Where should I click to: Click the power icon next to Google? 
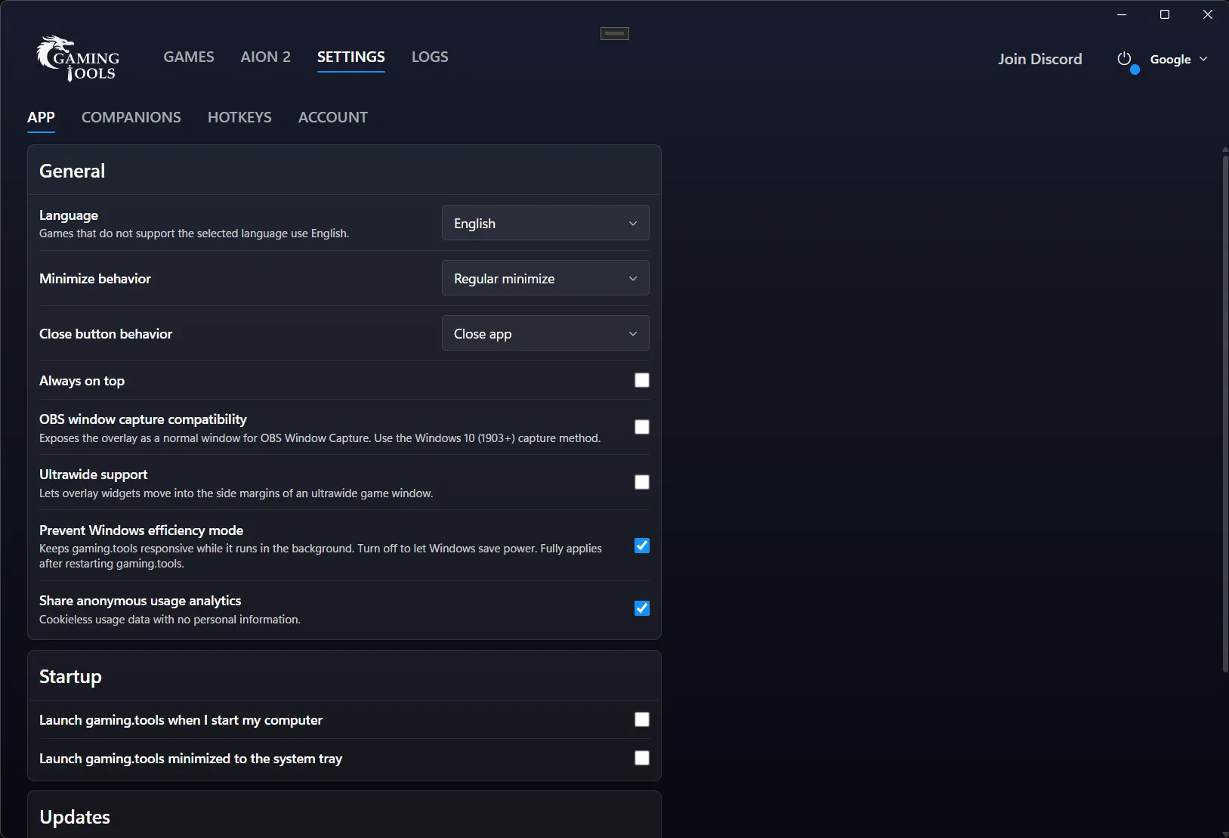(x=1124, y=59)
